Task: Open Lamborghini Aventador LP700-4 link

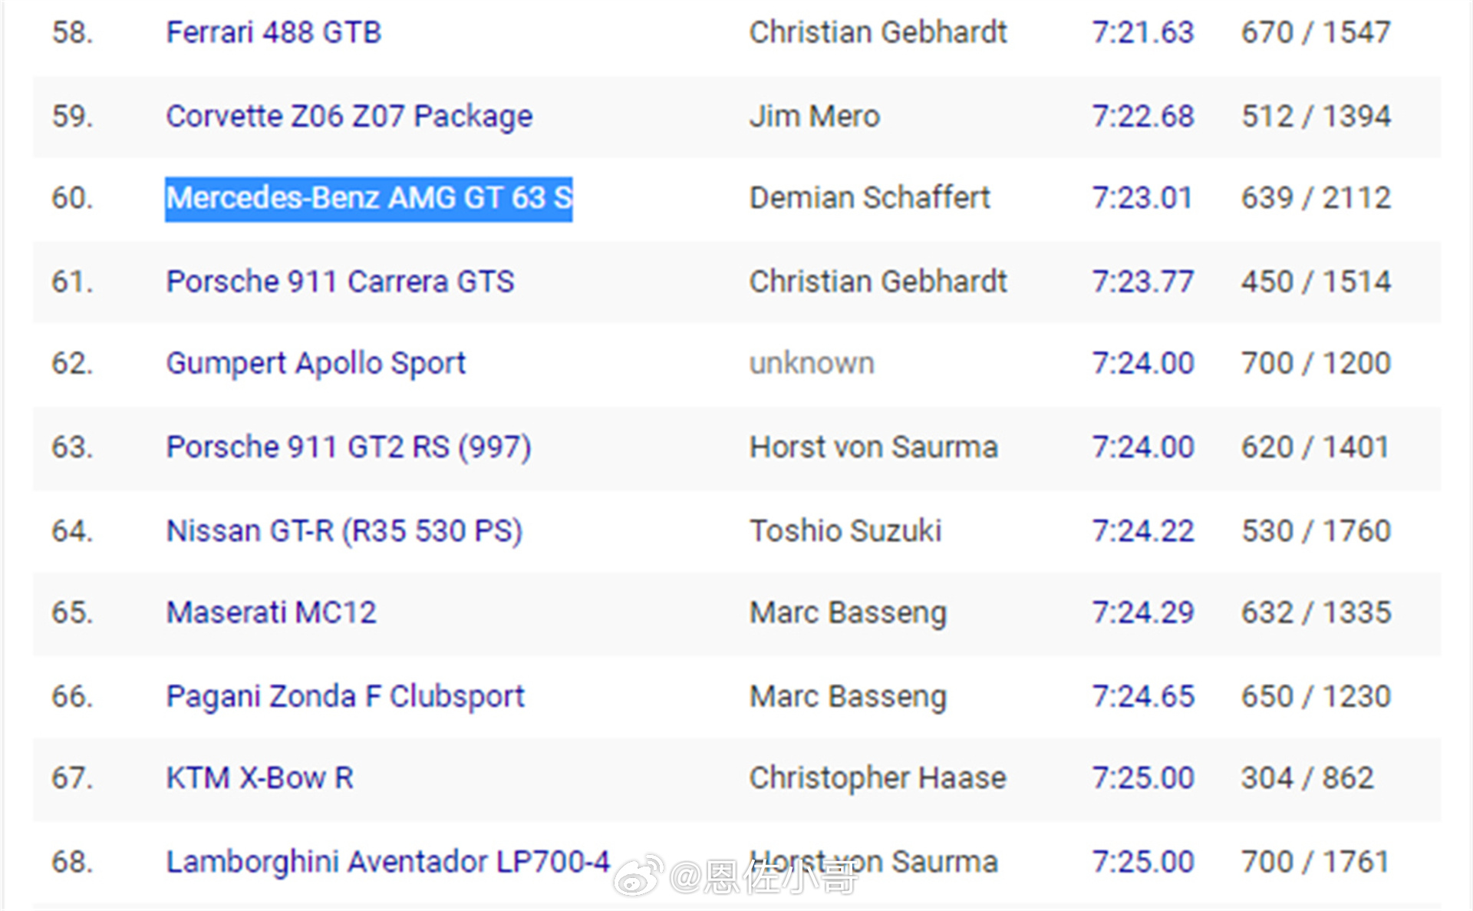Action: (x=388, y=862)
